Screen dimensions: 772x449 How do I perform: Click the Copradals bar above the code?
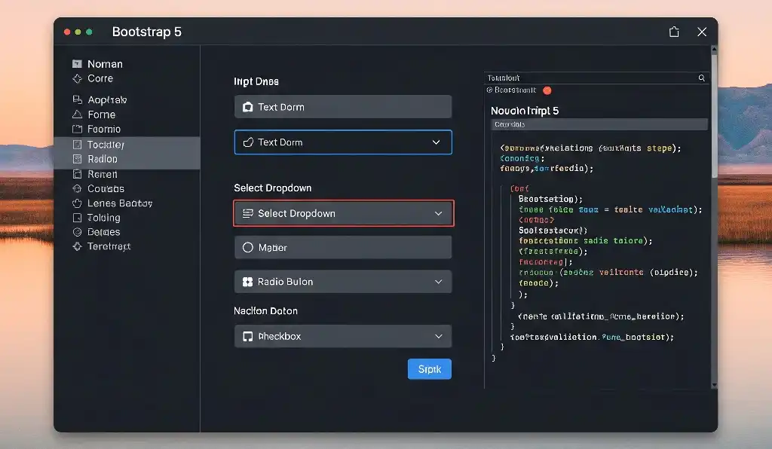(x=599, y=124)
